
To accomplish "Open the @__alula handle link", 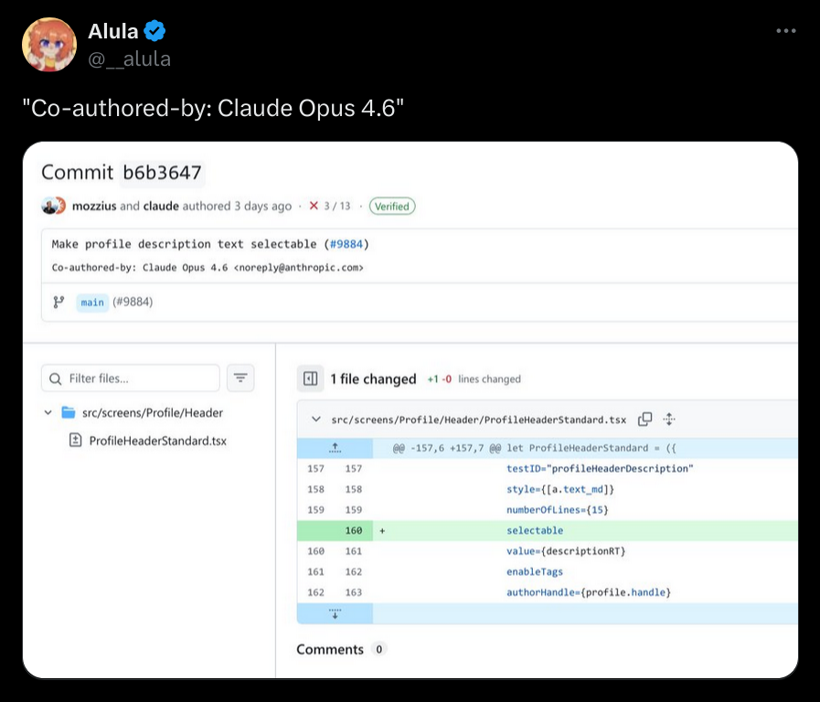I will (x=129, y=58).
